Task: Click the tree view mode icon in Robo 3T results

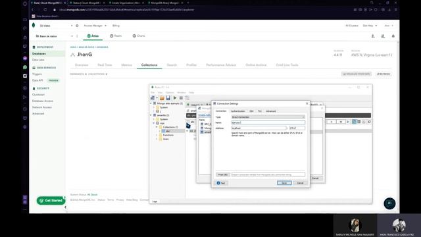Action: pos(354,122)
